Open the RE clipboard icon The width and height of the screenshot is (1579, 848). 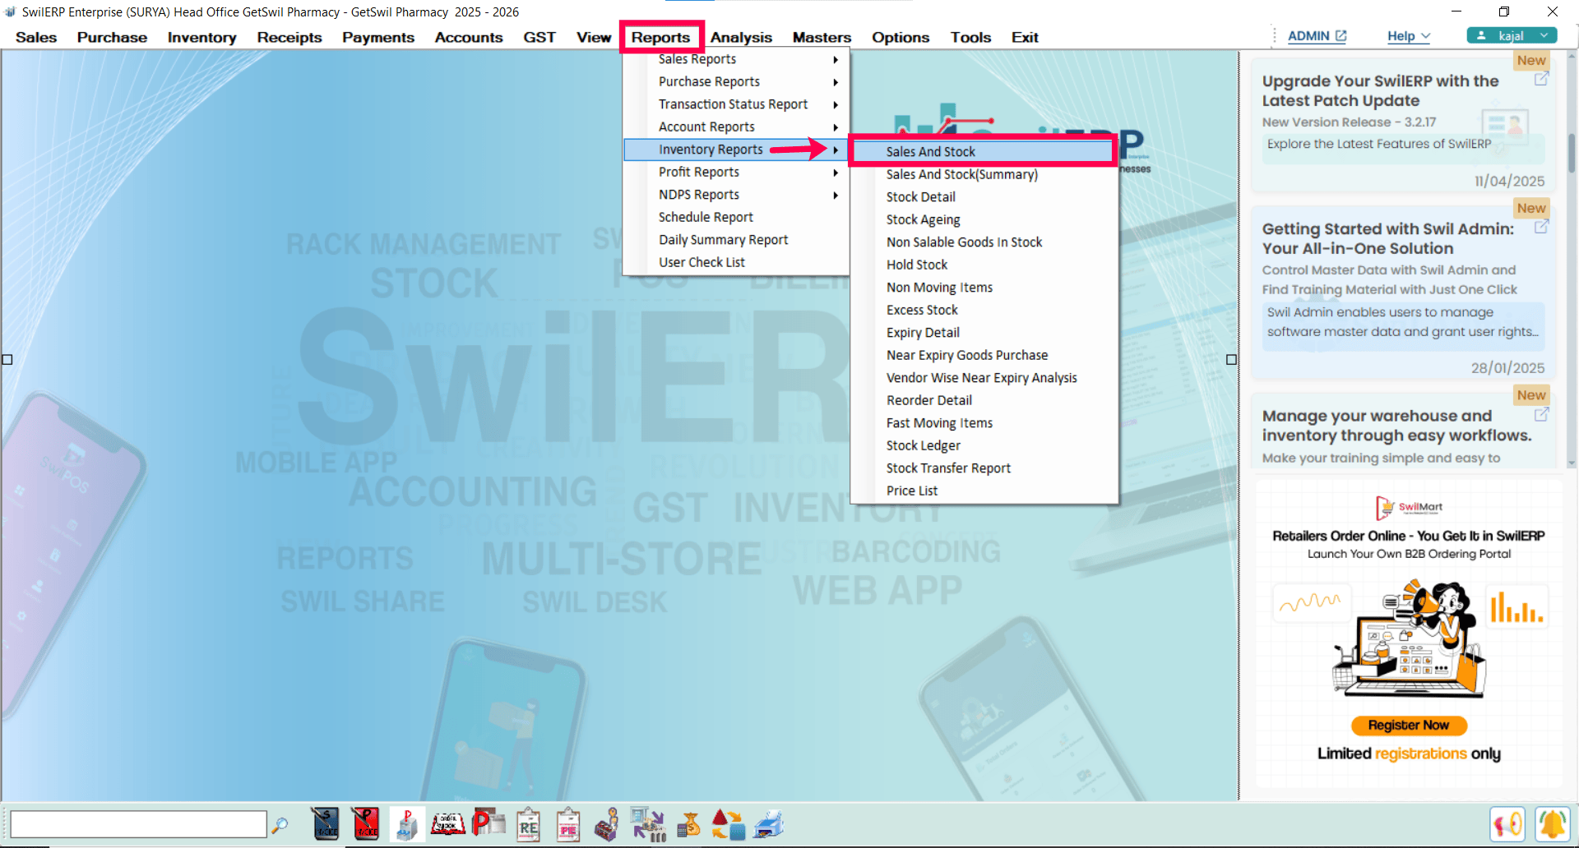click(528, 825)
